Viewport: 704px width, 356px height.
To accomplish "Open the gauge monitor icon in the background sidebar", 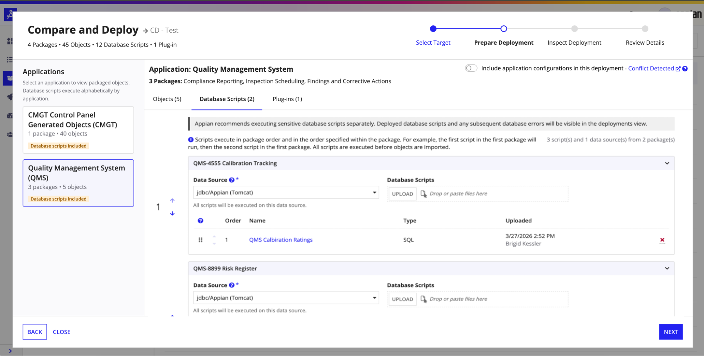I will [x=10, y=115].
